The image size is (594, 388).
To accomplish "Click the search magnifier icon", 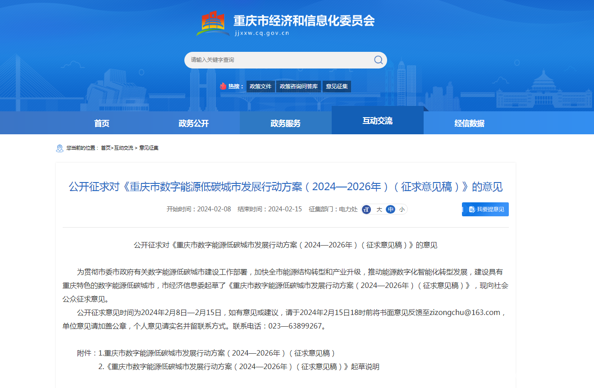I will [x=378, y=60].
